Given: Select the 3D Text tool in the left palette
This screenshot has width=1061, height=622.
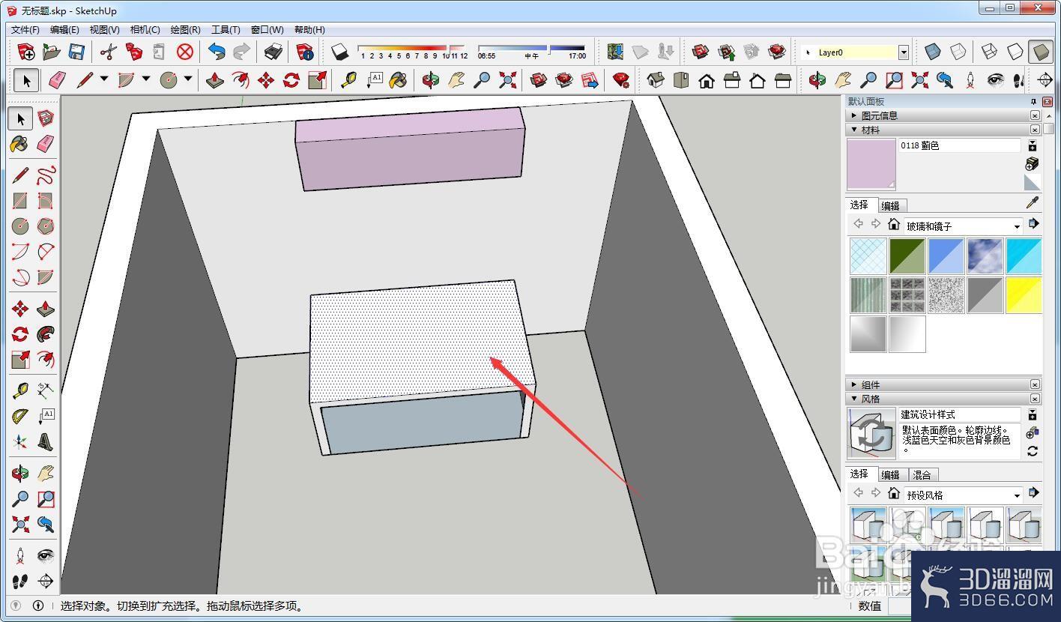Looking at the screenshot, I should pos(46,442).
